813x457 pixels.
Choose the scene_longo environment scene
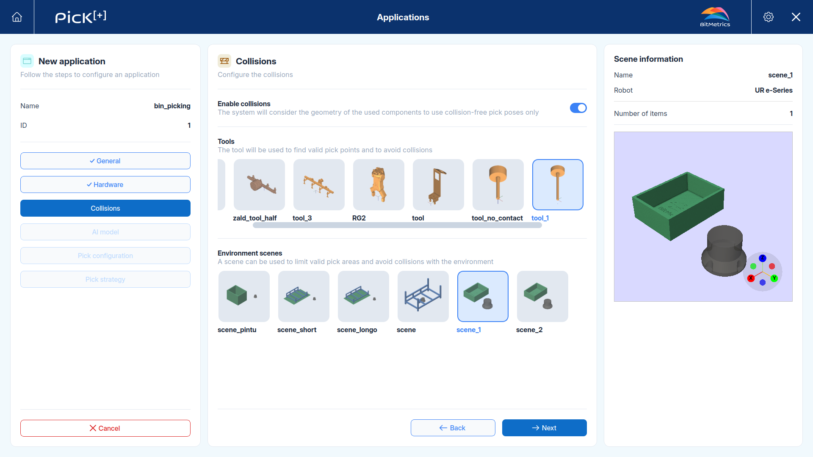[363, 296]
